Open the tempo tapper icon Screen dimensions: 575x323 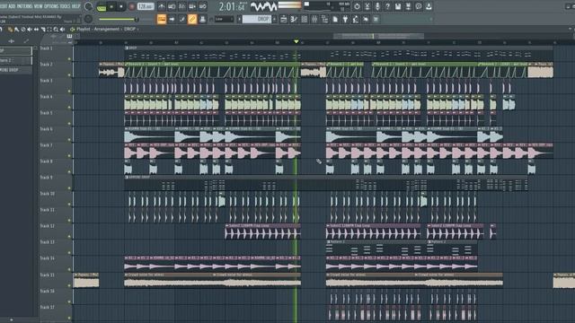[356, 19]
